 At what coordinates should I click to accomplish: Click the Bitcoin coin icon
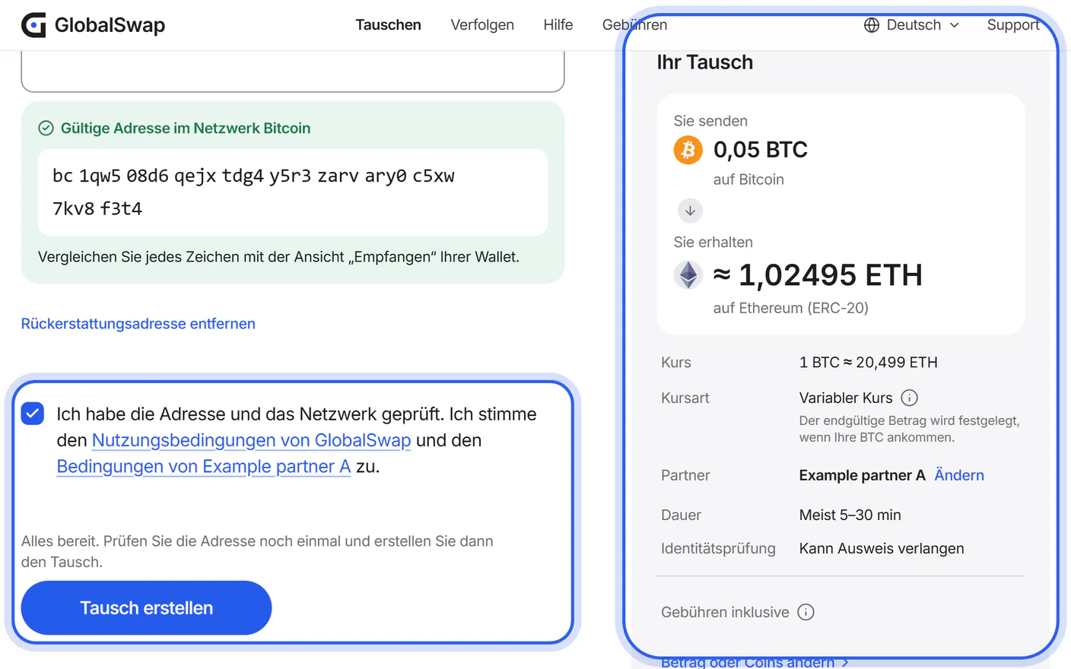688,150
